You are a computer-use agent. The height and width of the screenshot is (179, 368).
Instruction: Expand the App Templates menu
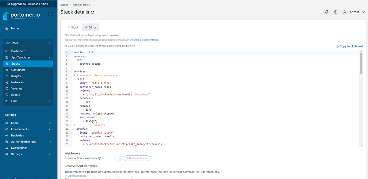click(21, 57)
